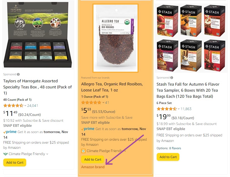Open the 24,041 reviews count link
230x177 pixels.
coord(32,106)
